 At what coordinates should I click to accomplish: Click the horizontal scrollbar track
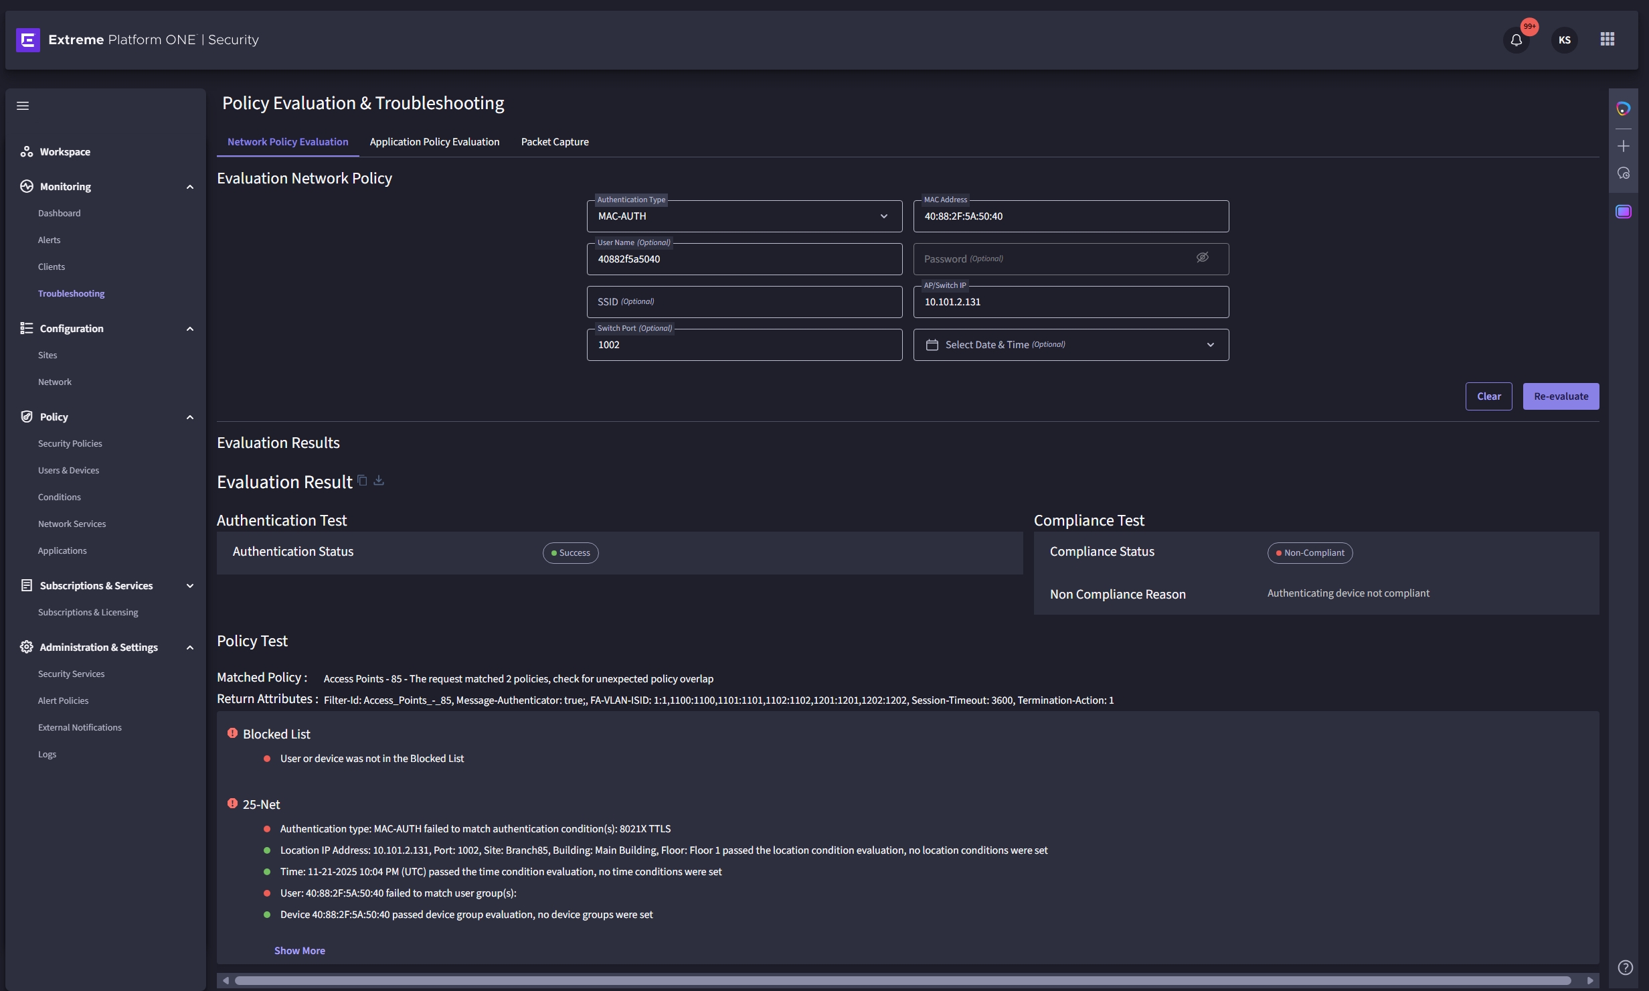902,980
